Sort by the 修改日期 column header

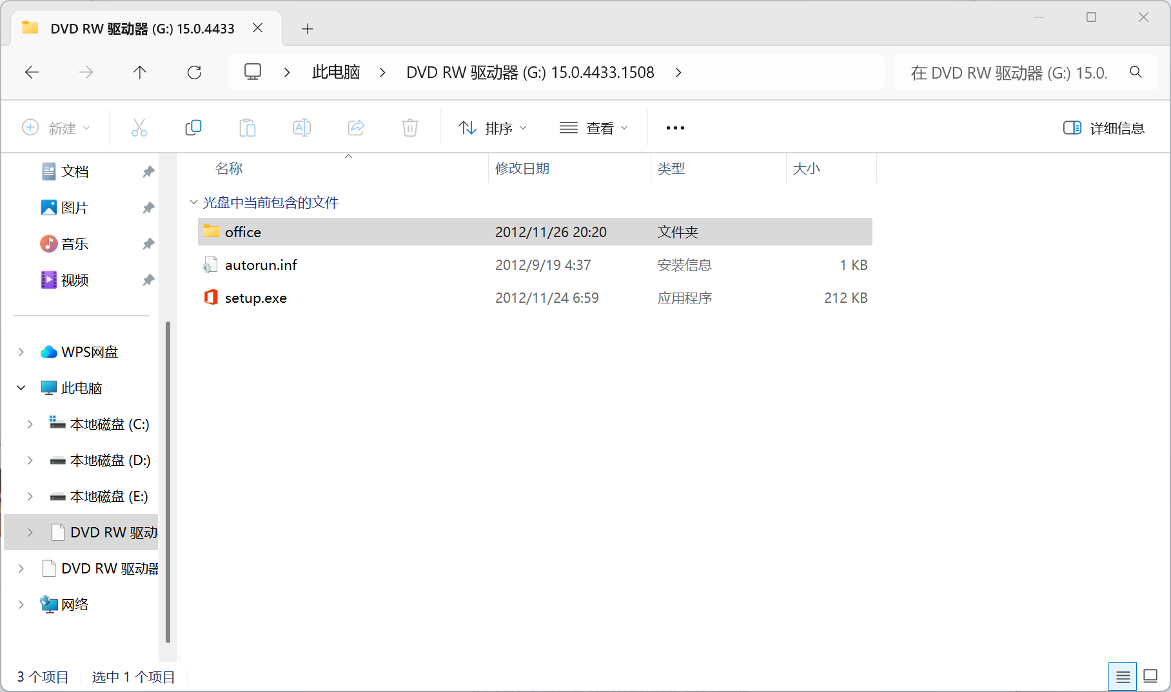pos(522,169)
